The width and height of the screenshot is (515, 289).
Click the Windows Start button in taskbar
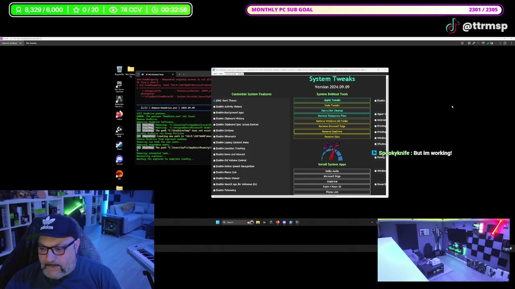pyautogui.click(x=218, y=222)
